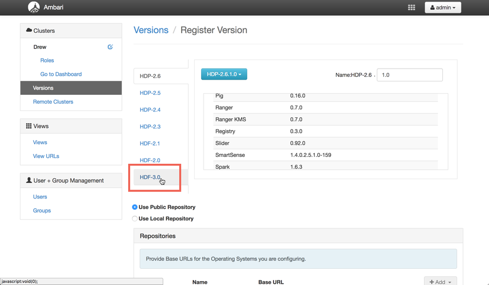Screen dimensions: 489x285
Task: Switch to the HDP-2.5 stack tab
Action: point(150,93)
